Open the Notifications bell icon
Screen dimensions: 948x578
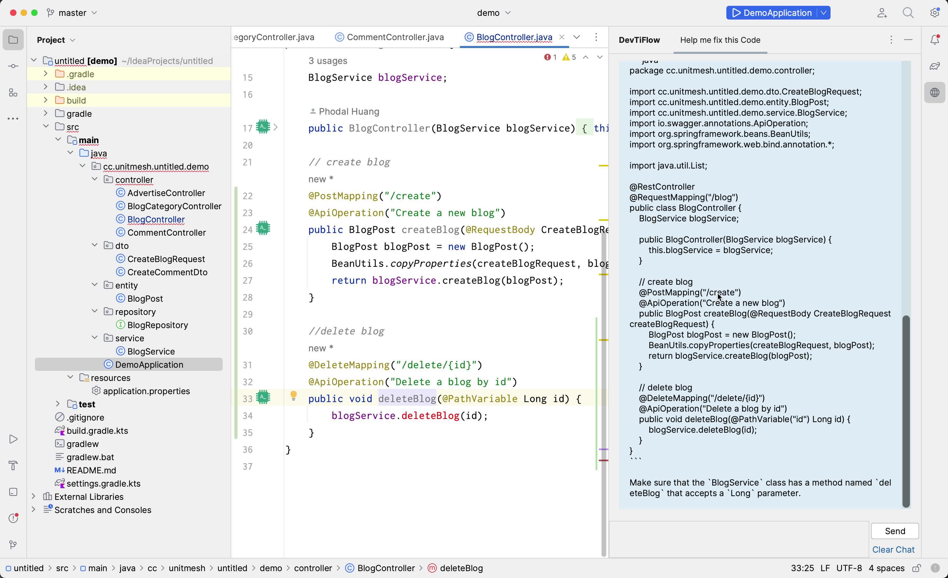[935, 40]
